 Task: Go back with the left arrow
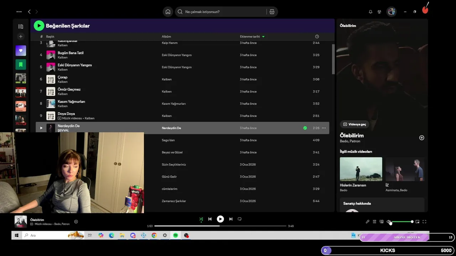(x=29, y=12)
